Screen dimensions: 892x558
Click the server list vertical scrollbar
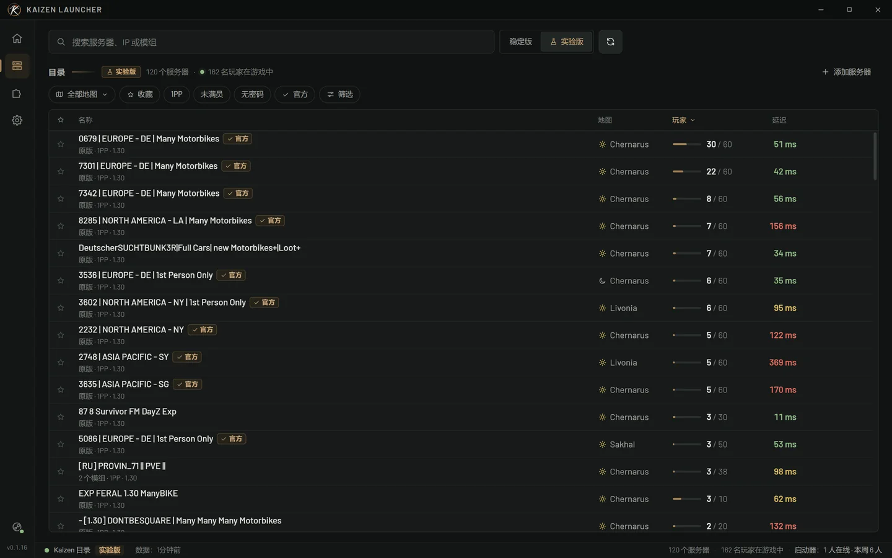[875, 156]
